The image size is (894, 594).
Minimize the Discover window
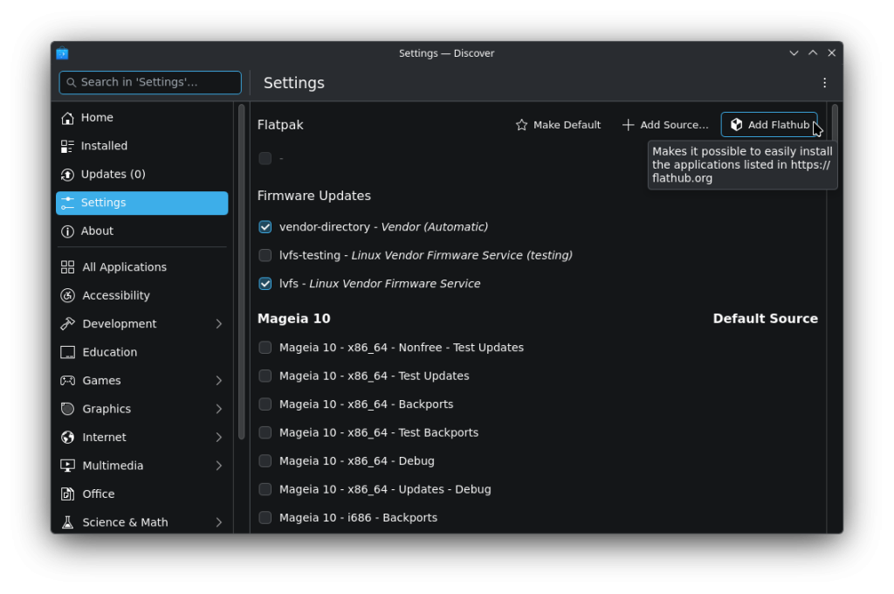[794, 53]
